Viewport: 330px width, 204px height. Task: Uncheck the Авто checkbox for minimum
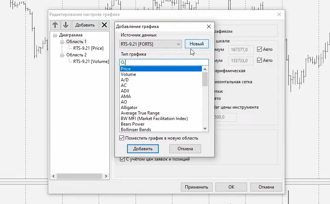coord(259,60)
